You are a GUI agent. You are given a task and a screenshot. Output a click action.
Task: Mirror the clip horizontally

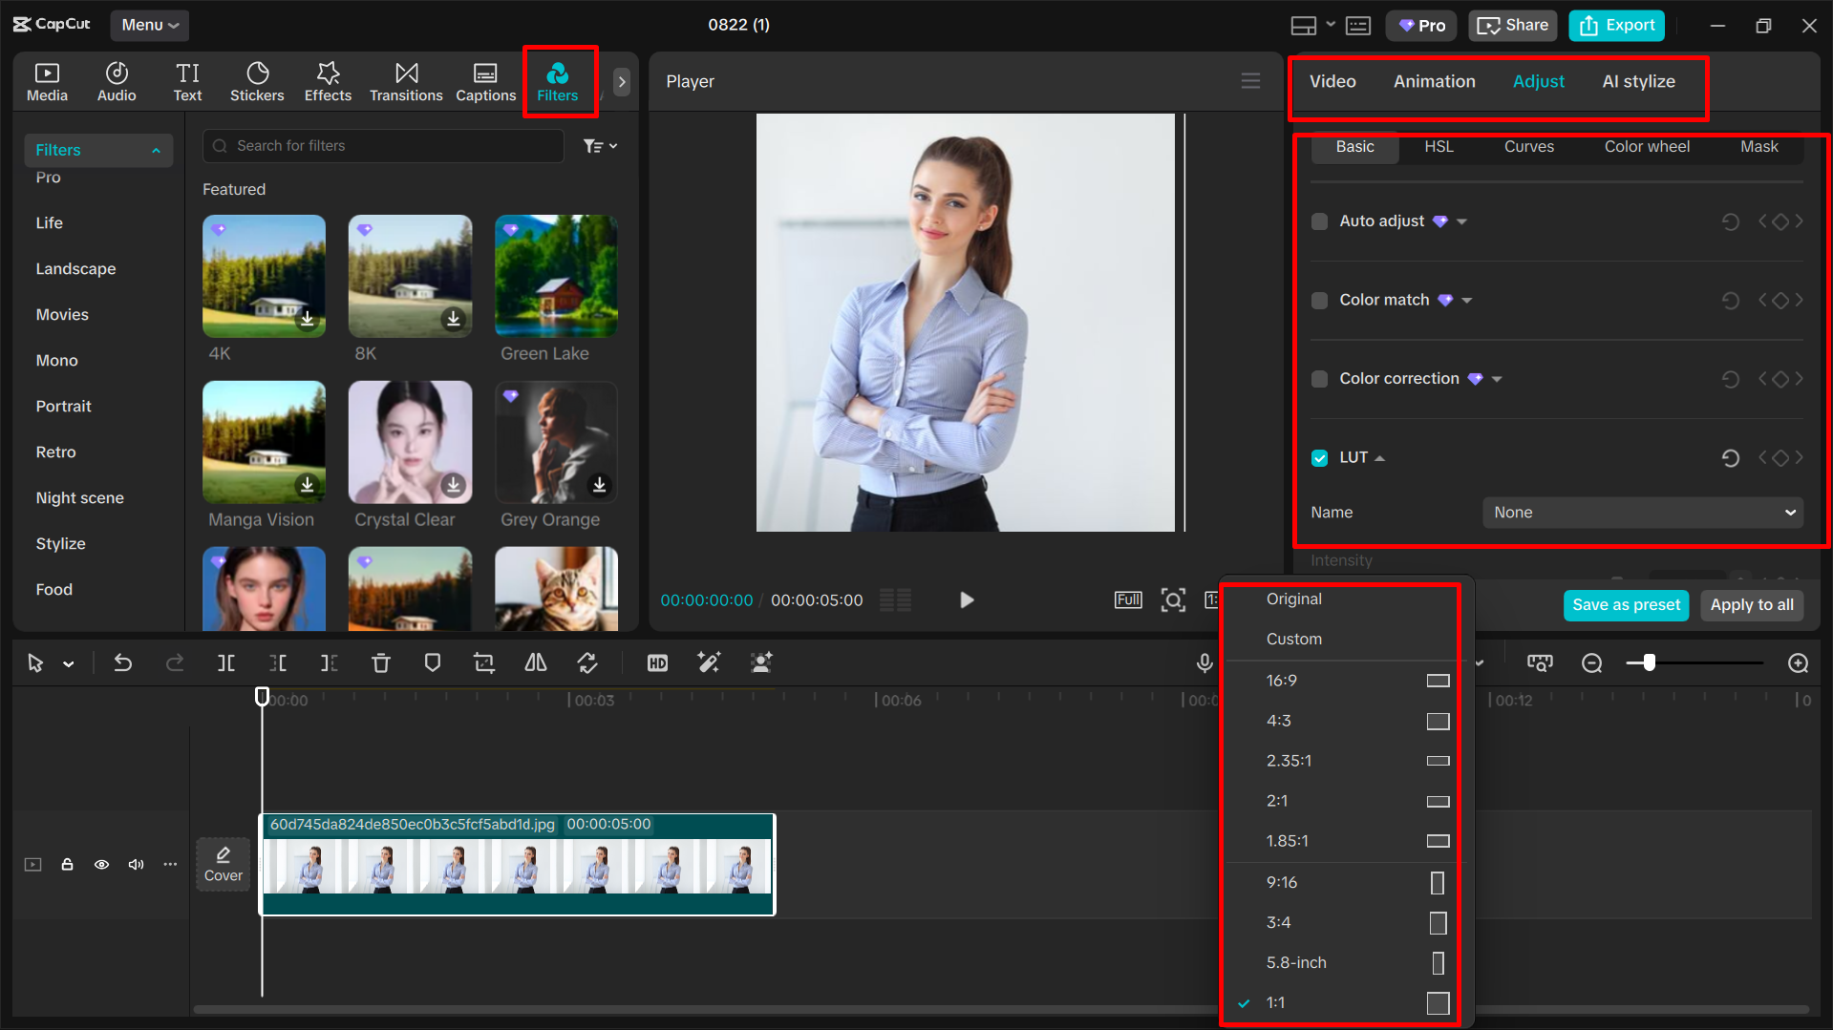tap(535, 662)
